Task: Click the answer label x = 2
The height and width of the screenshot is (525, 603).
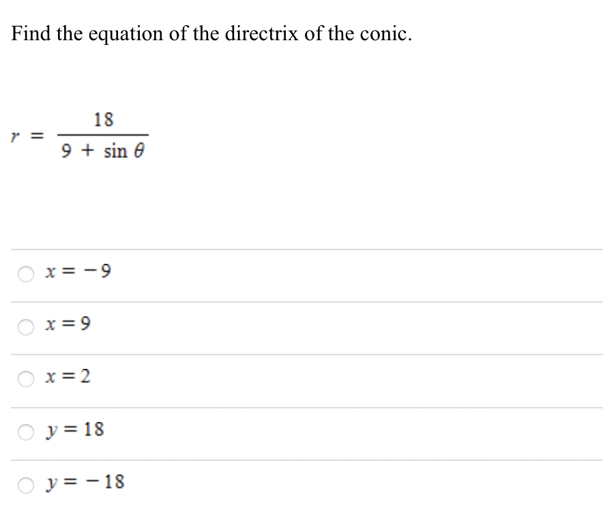Action: pos(67,378)
